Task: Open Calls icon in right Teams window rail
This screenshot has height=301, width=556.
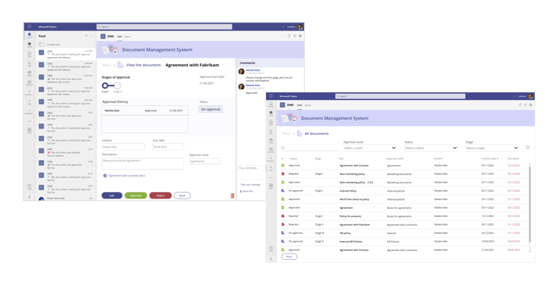Action: click(271, 132)
